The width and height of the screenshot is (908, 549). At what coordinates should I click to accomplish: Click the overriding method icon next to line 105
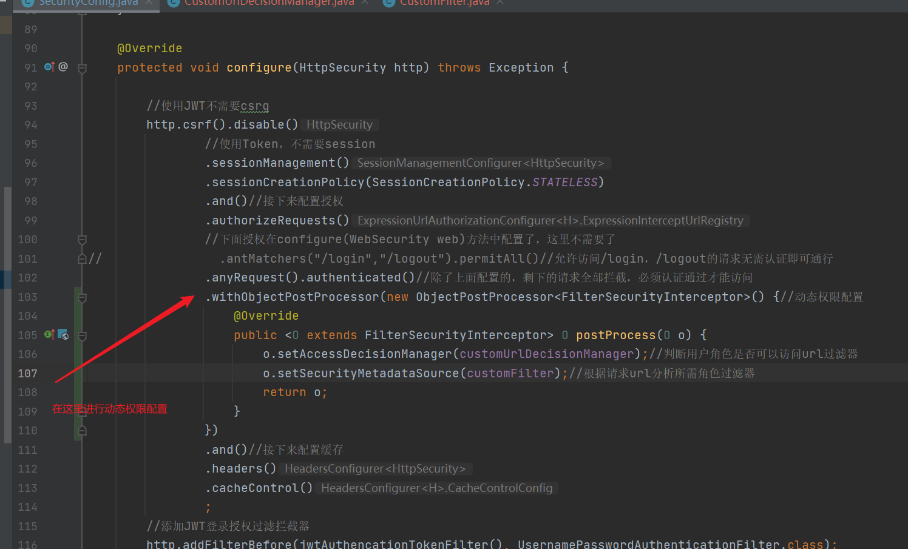[x=49, y=334]
